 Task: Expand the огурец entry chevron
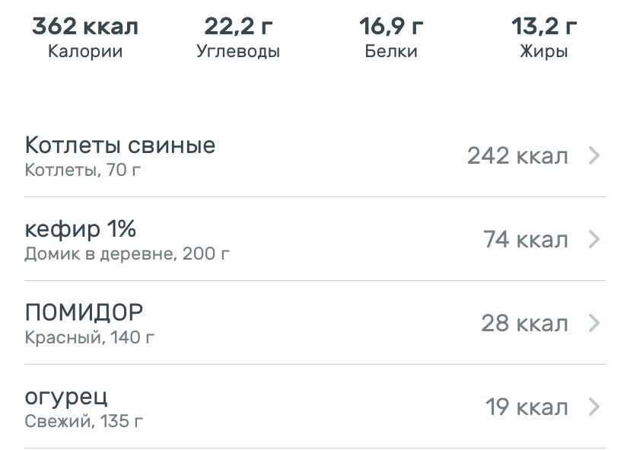tap(595, 407)
